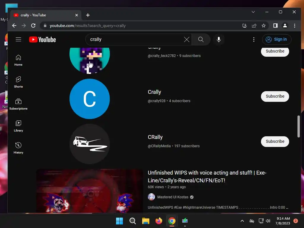
Task: Play the Unfinished WIPS video thumbnail
Action: (x=89, y=191)
